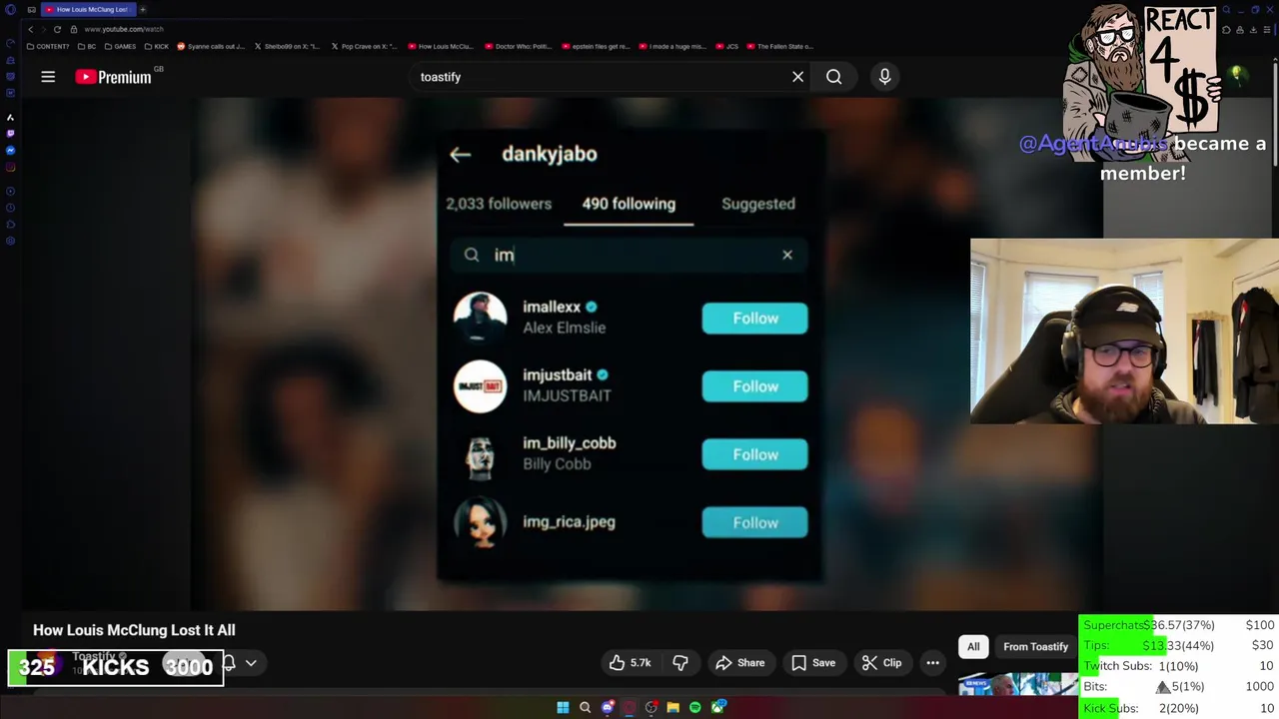Open the im_billy_cobb username link
This screenshot has height=719, width=1279.
[570, 442]
